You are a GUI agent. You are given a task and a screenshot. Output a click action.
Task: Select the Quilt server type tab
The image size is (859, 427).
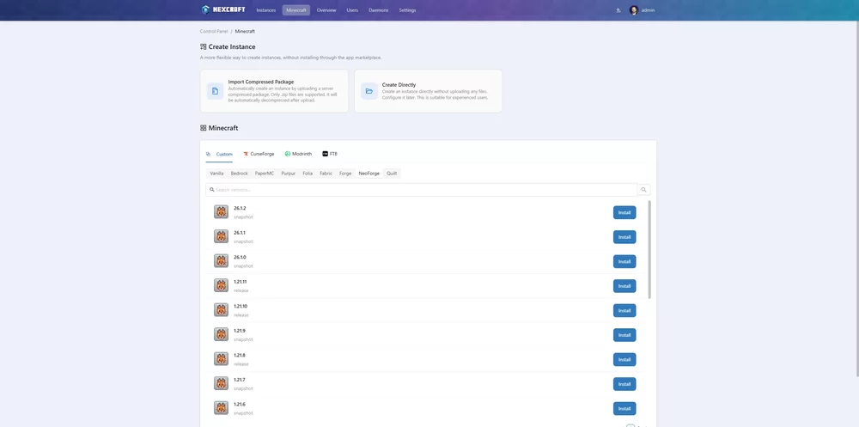click(x=392, y=174)
